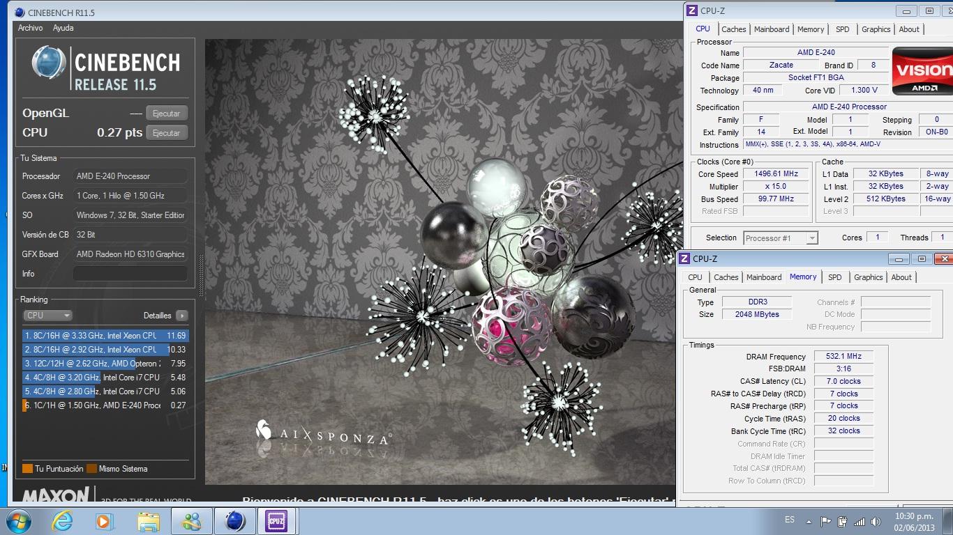Open Caches tab in top CPU-Z window
Screen dimensions: 953x535
pos(734,29)
